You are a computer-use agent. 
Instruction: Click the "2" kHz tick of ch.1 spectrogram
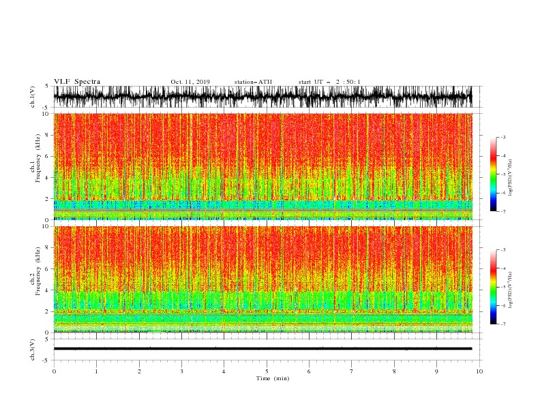click(48, 199)
